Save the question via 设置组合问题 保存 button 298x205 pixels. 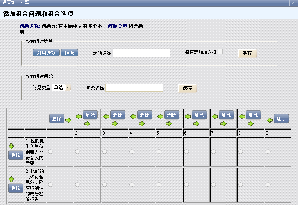[x=187, y=88]
